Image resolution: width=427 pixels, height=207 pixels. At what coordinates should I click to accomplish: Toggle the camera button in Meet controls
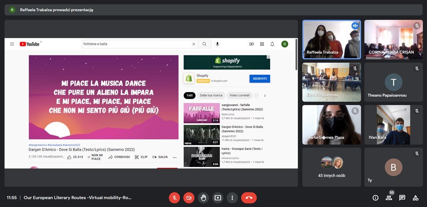coord(189,198)
